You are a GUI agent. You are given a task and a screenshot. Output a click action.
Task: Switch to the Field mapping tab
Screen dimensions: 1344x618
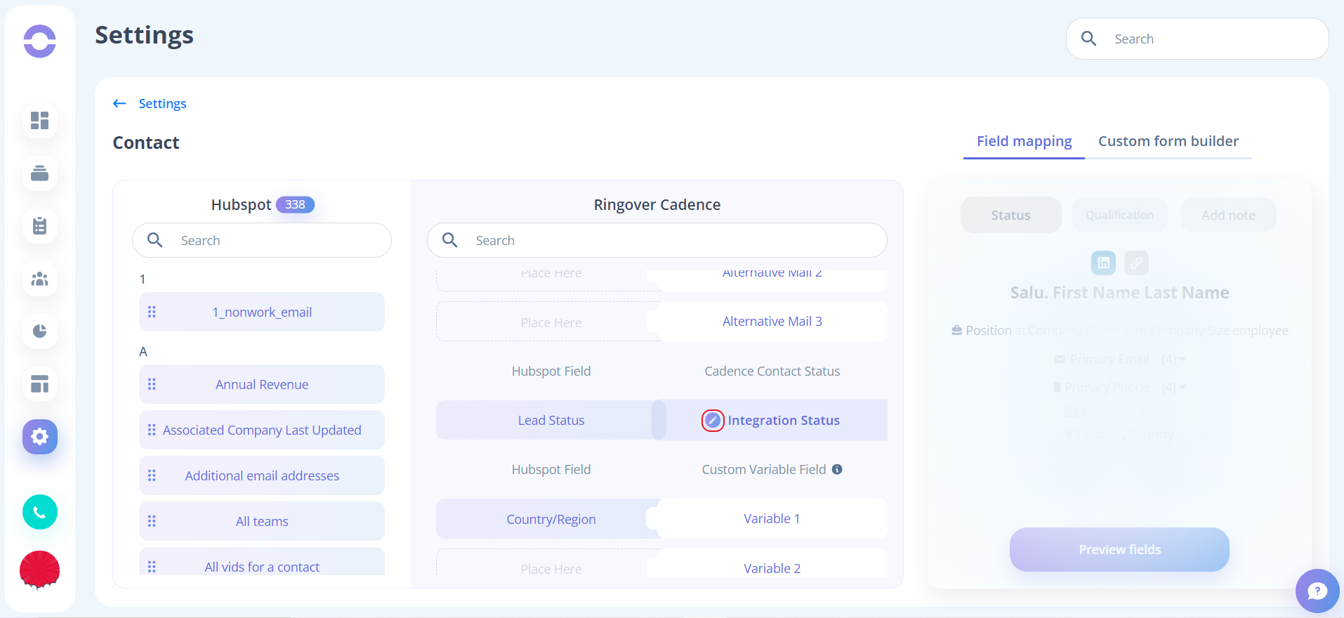pos(1024,141)
